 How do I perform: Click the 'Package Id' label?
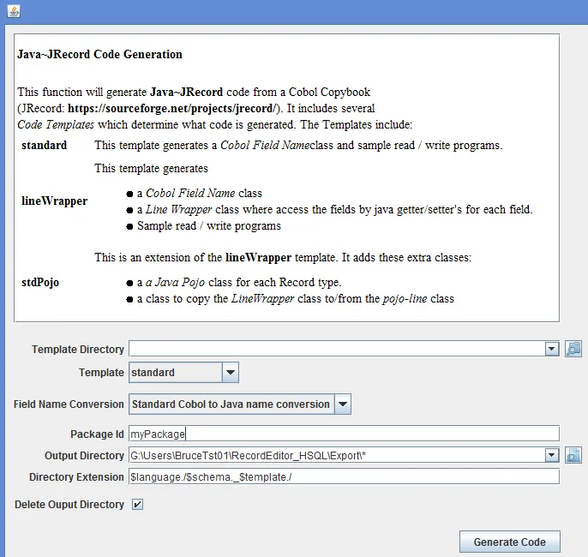[97, 434]
